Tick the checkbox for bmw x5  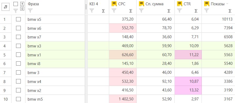click(x=18, y=19)
